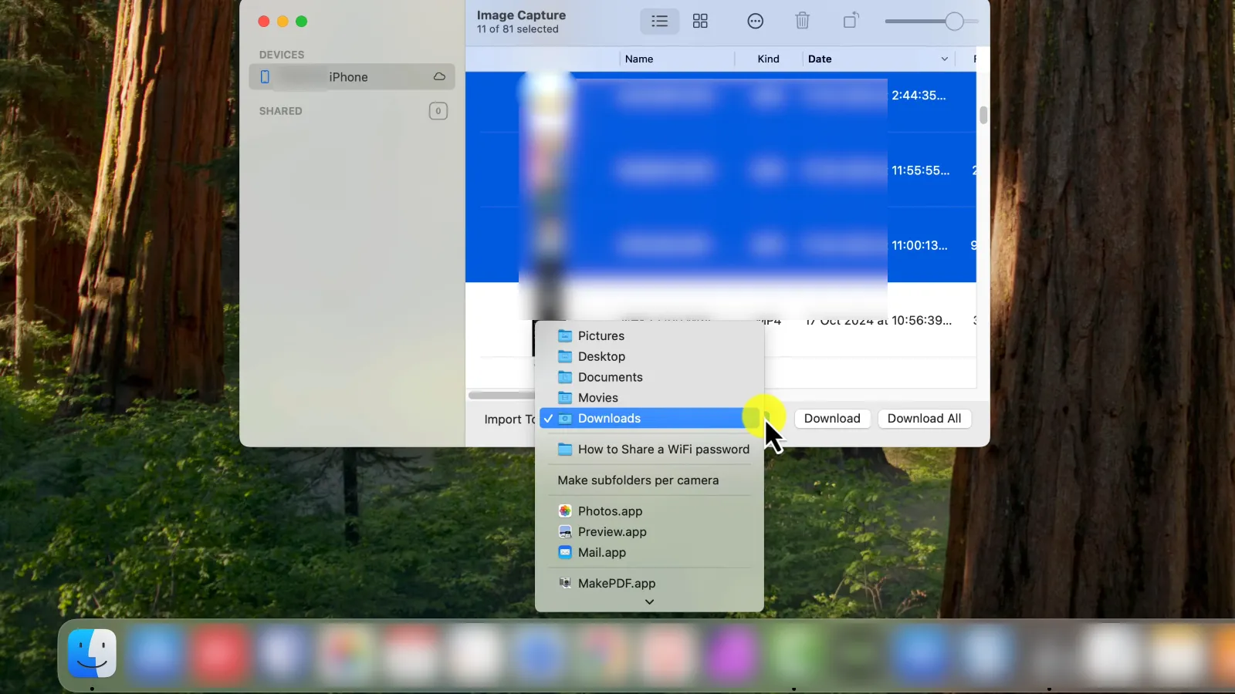Image resolution: width=1235 pixels, height=694 pixels.
Task: Select the checked Downloads destination
Action: [x=609, y=419]
